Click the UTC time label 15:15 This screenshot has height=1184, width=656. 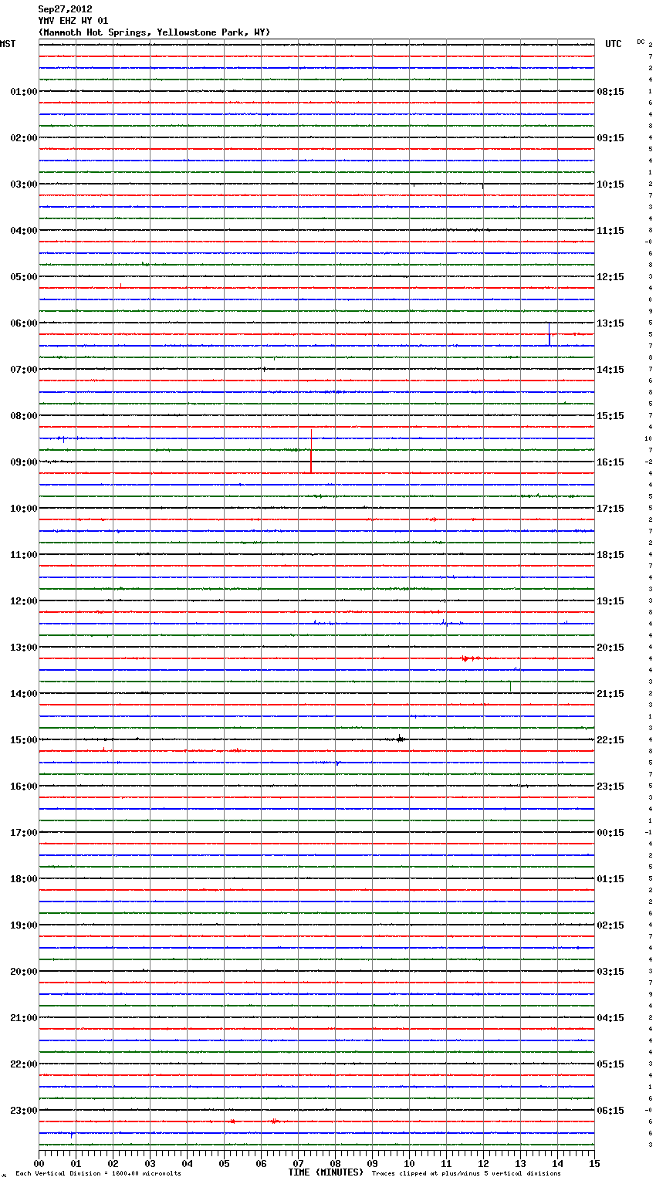click(610, 416)
